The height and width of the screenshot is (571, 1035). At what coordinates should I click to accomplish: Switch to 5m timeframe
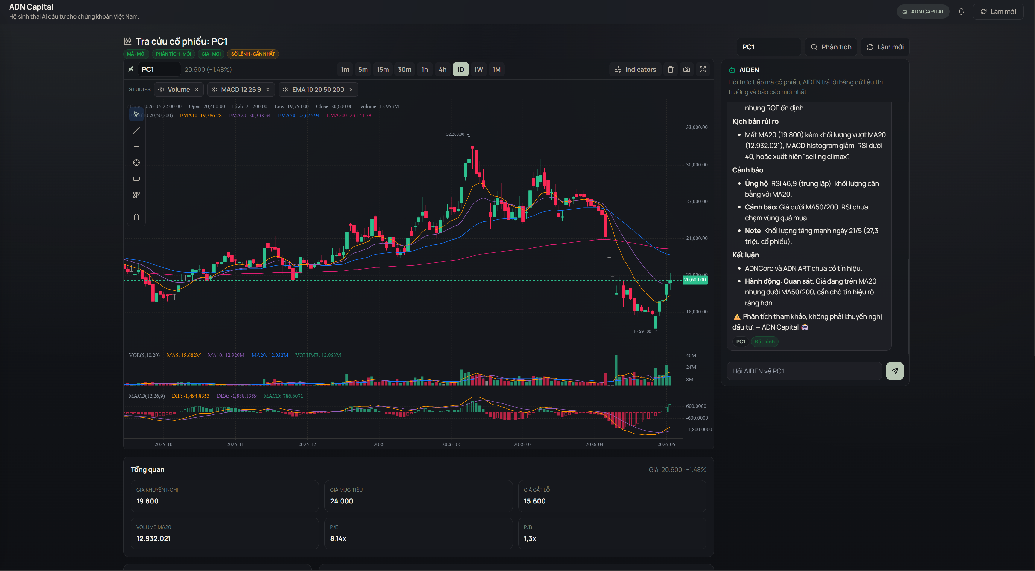[x=363, y=69]
